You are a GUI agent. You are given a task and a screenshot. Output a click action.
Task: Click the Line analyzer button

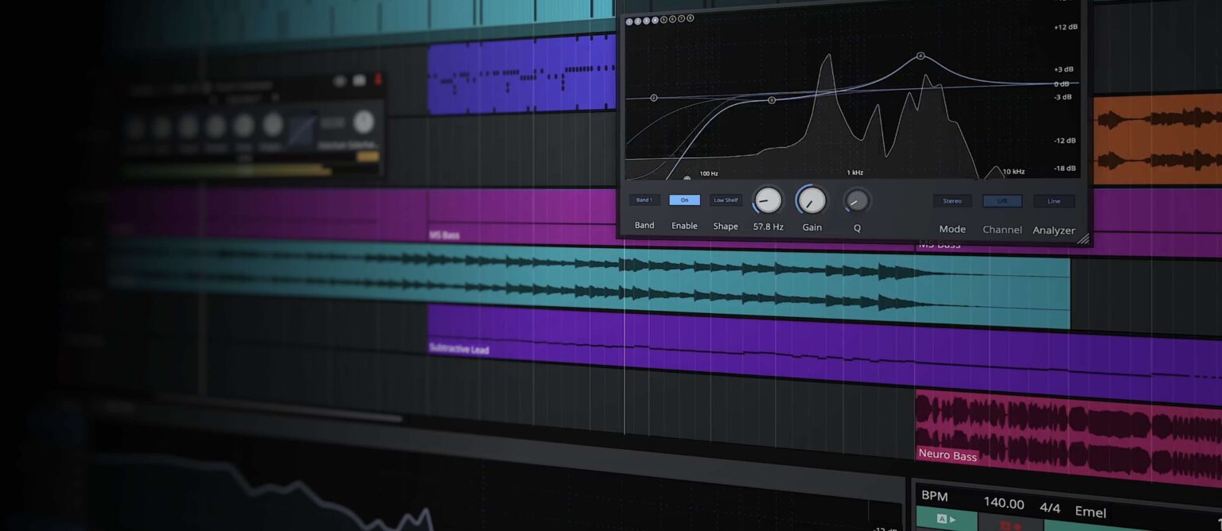coord(1053,200)
